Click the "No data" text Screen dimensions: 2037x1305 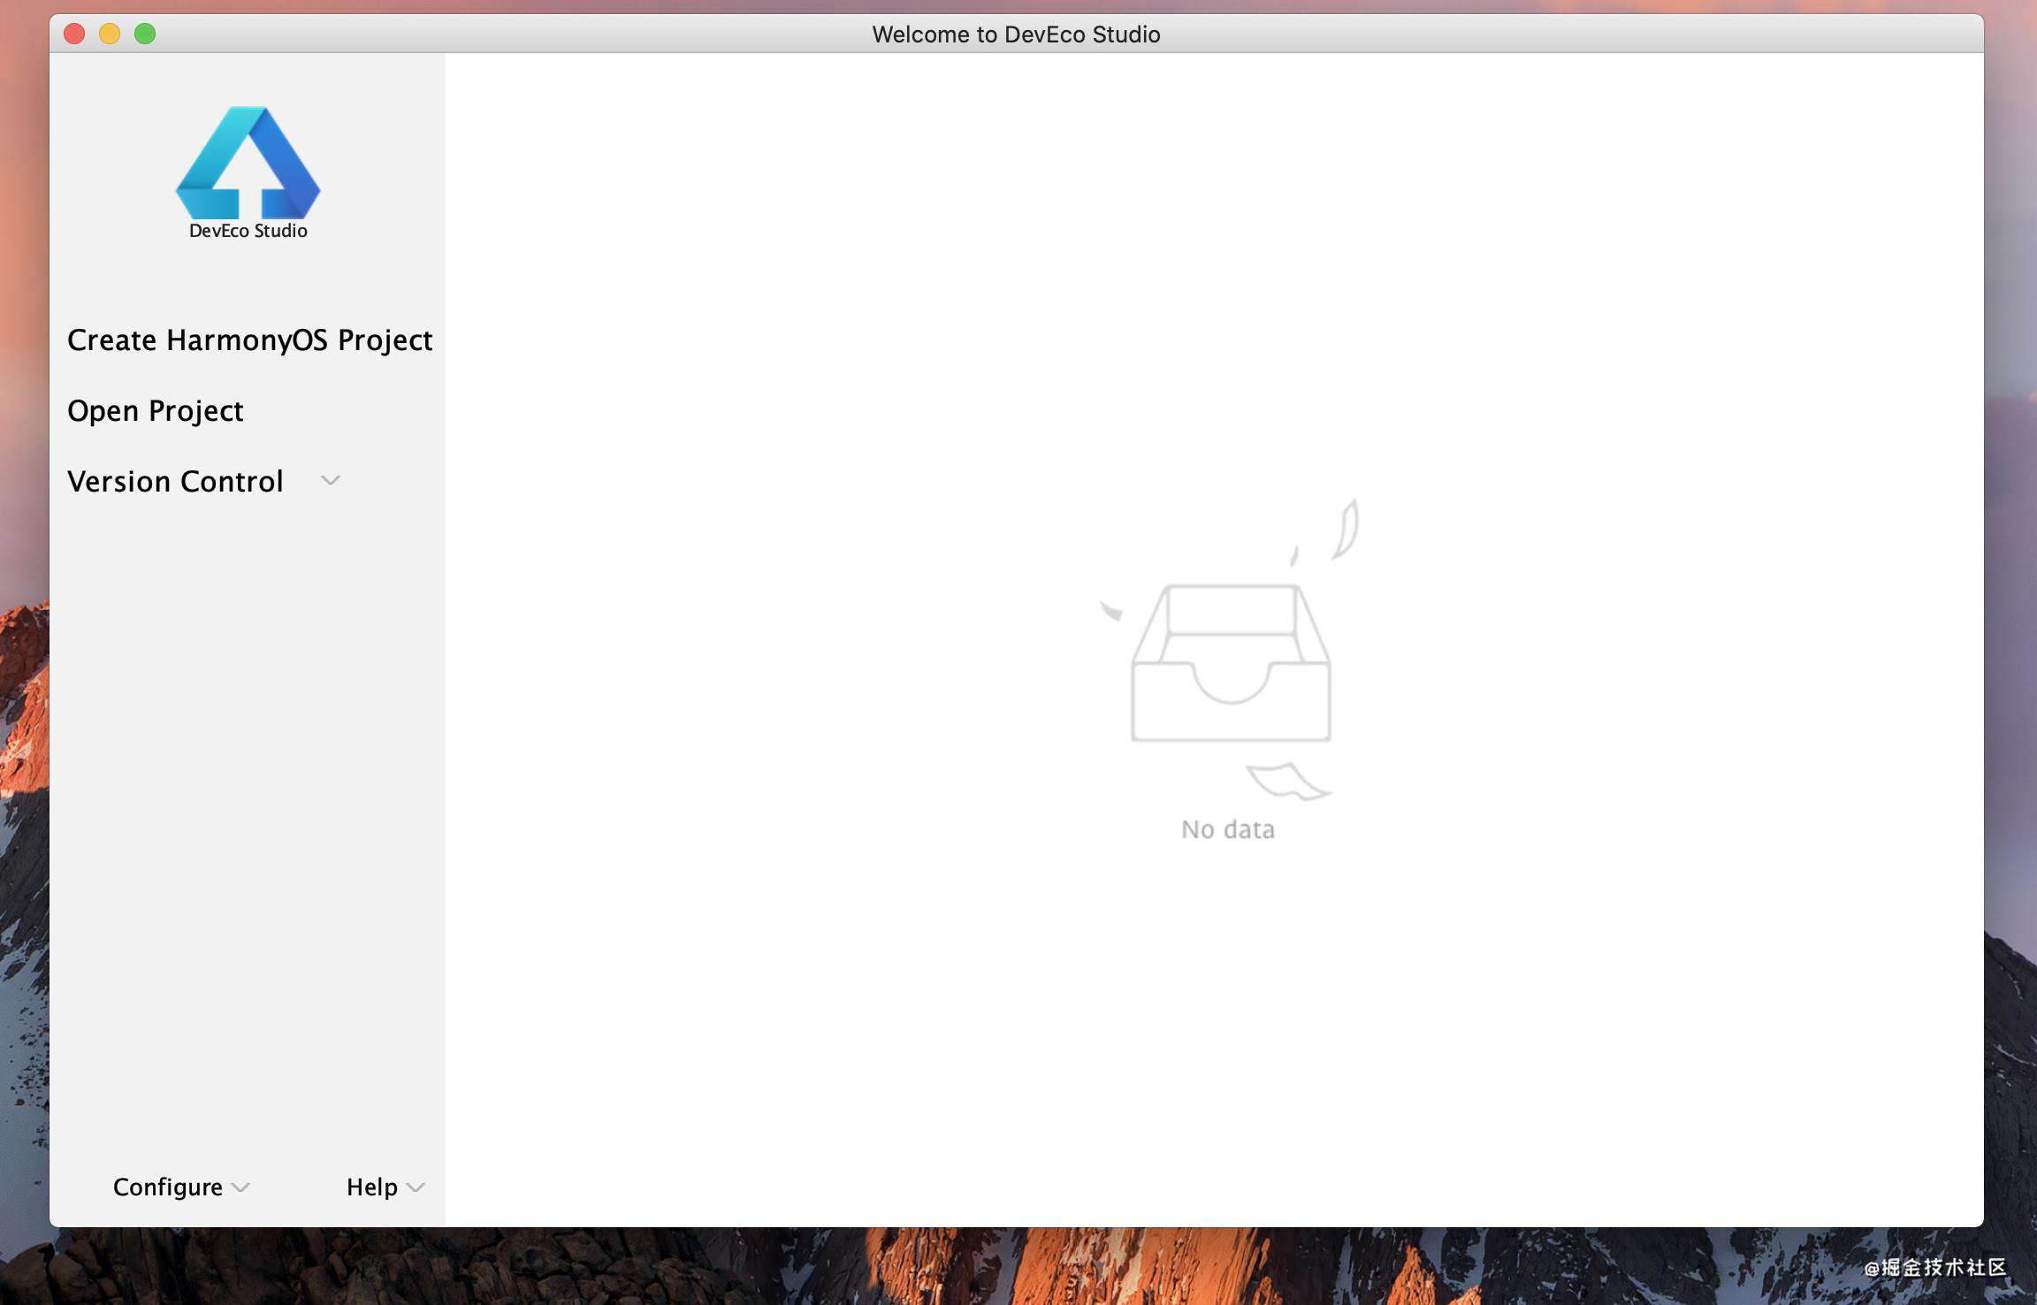(1228, 829)
